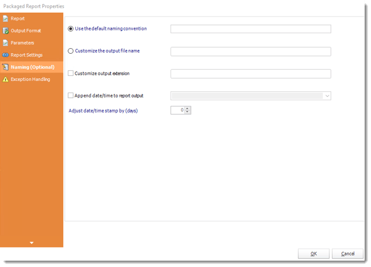This screenshot has height=267, width=371.
Task: Select Customize the output file name
Action: tap(70, 51)
